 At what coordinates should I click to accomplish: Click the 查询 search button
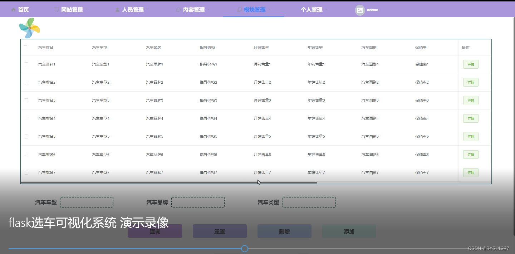155,231
